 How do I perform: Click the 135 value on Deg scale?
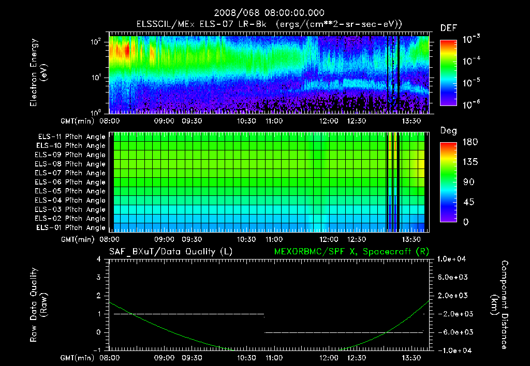tap(470, 162)
